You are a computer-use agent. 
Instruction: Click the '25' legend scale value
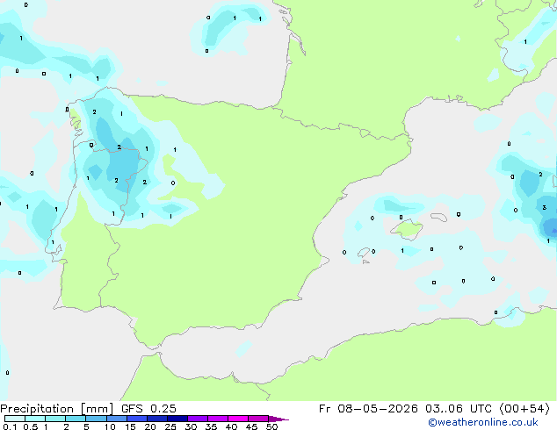tap(170, 426)
